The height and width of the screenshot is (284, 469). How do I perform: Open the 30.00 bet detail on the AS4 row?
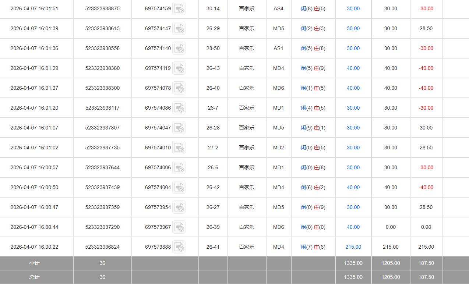click(x=353, y=8)
